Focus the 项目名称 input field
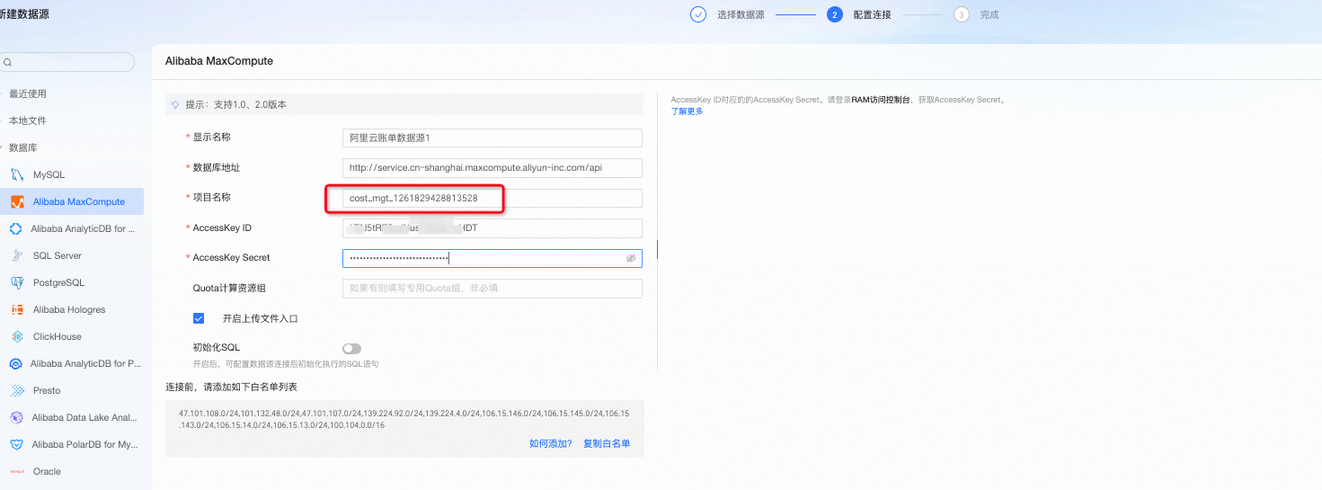This screenshot has width=1322, height=490. point(492,198)
